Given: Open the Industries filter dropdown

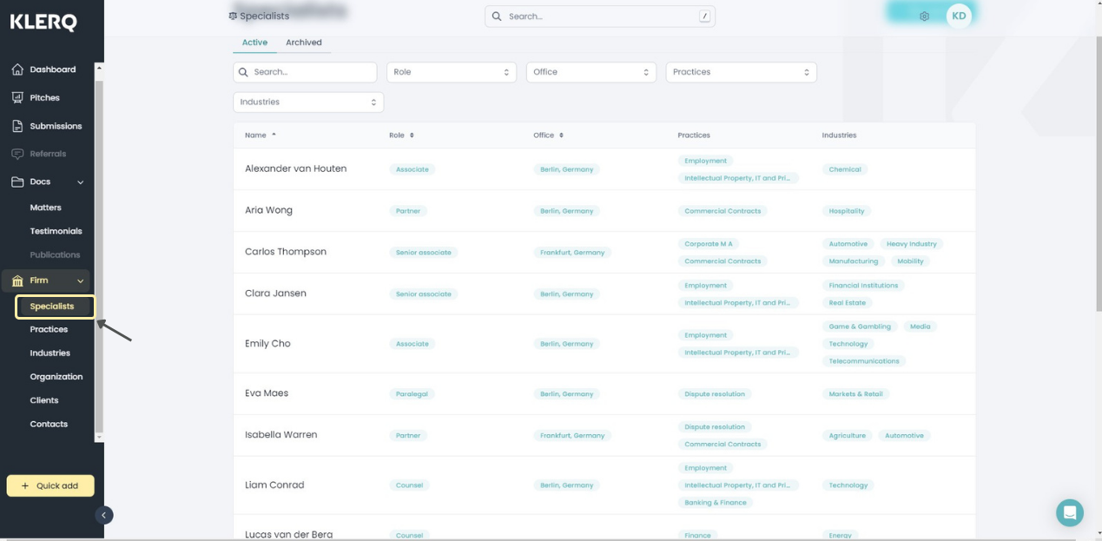Looking at the screenshot, I should (308, 102).
